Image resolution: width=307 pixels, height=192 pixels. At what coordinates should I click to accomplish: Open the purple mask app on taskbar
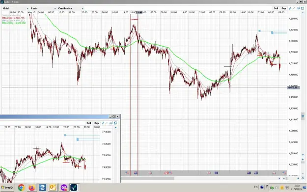click(64, 188)
